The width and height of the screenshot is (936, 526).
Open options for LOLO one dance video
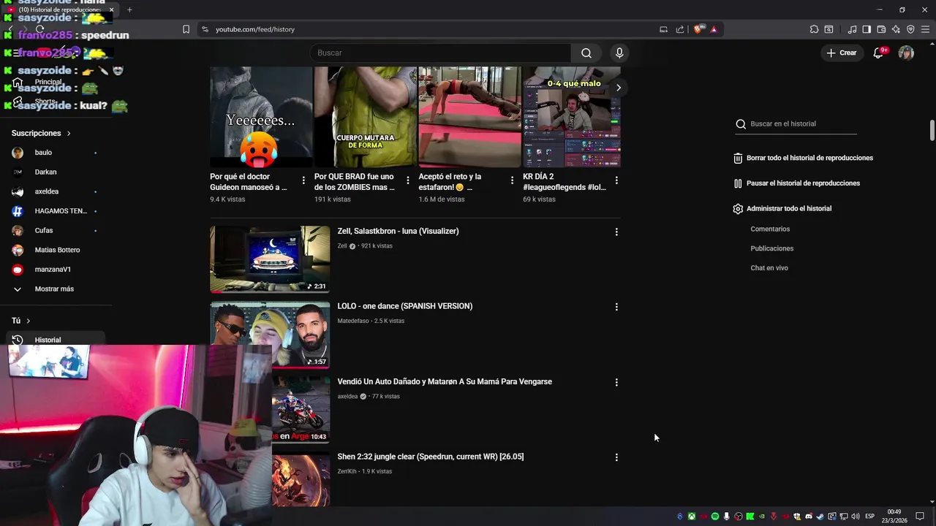(x=616, y=307)
